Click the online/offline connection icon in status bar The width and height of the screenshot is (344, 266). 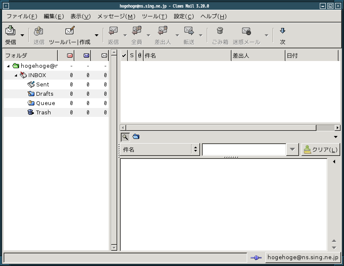256,258
